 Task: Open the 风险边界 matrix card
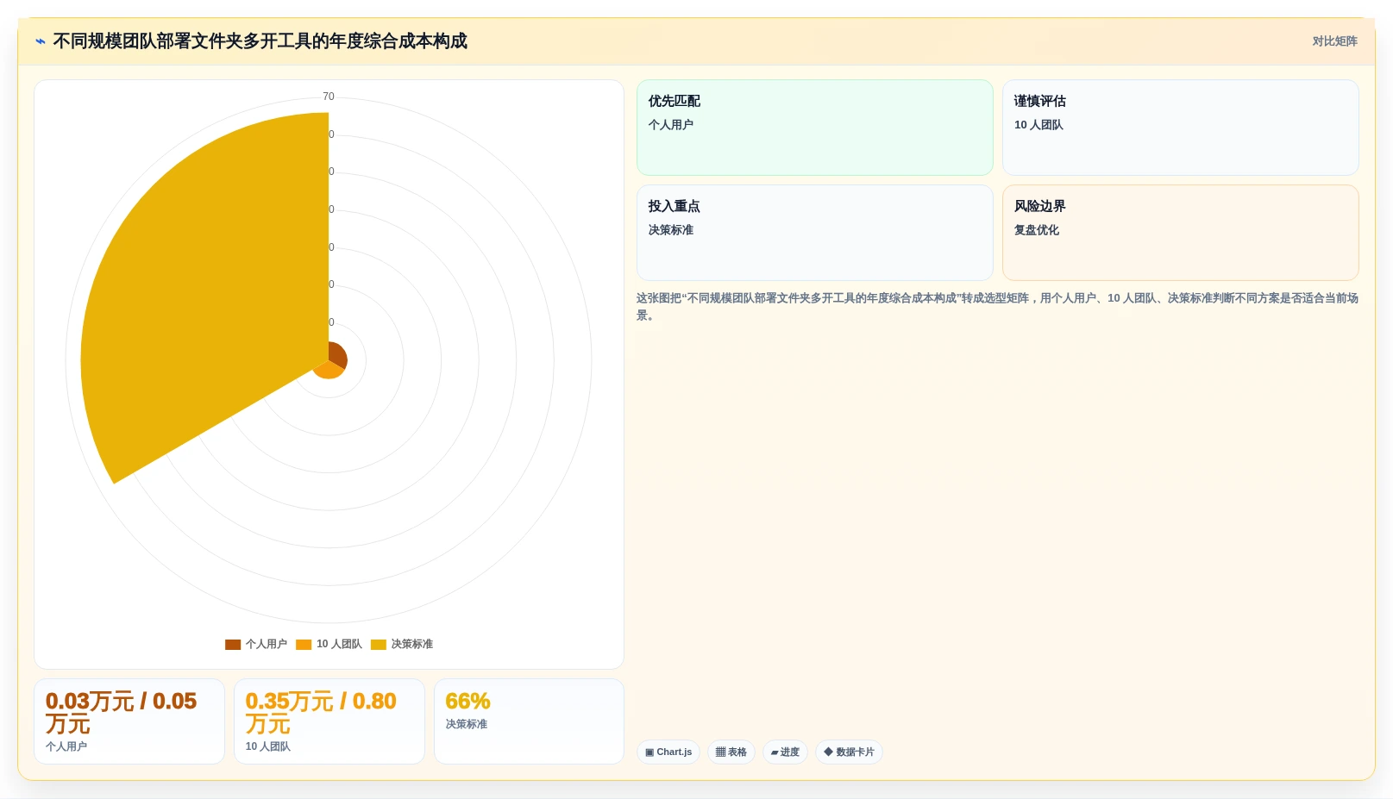[x=1181, y=233]
